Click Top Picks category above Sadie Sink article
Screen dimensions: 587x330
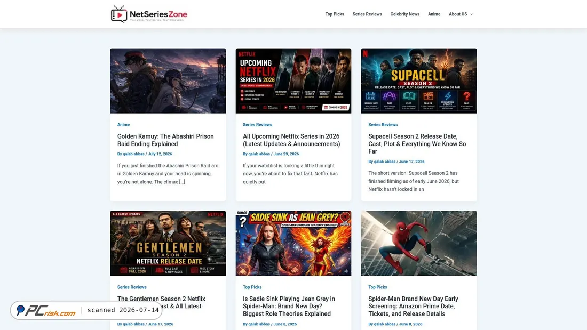tap(252, 287)
